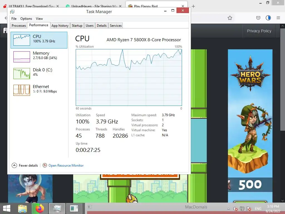Open the Task Manager View menu
Viewport: 285px width, 214px height.
(39, 19)
